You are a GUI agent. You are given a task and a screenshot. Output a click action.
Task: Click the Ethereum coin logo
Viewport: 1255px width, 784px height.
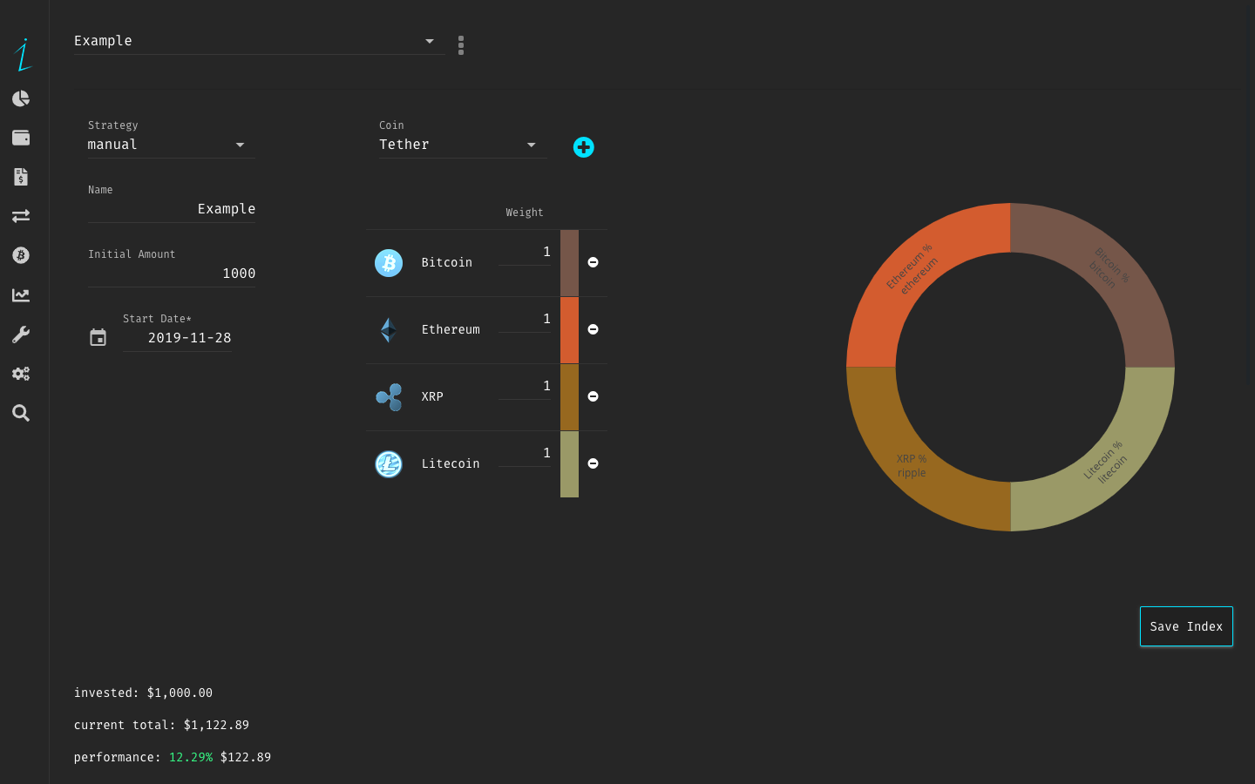click(389, 329)
